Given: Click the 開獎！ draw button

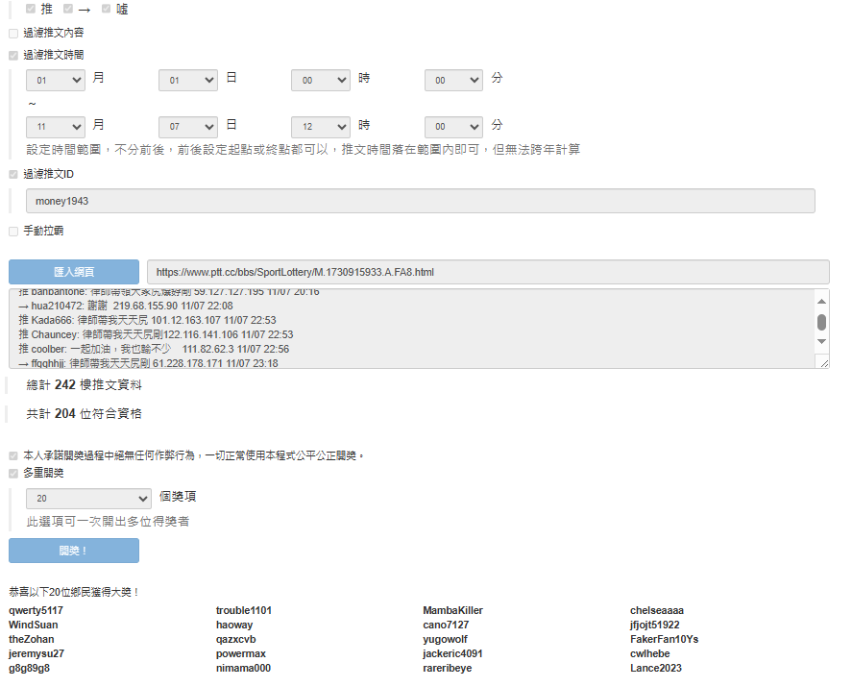Looking at the screenshot, I should pos(74,551).
